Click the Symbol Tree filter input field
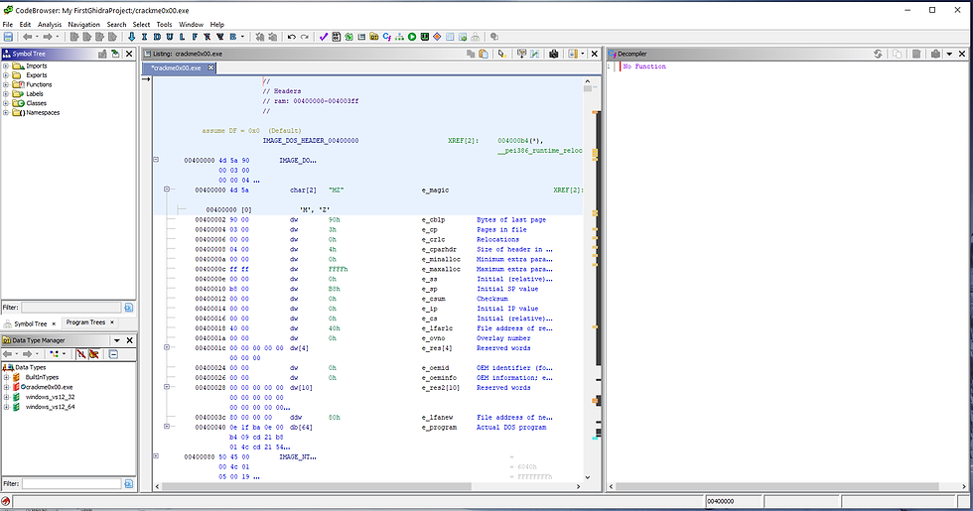 point(70,307)
